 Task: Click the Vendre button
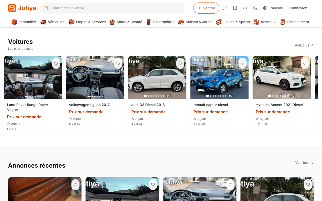[x=206, y=8]
